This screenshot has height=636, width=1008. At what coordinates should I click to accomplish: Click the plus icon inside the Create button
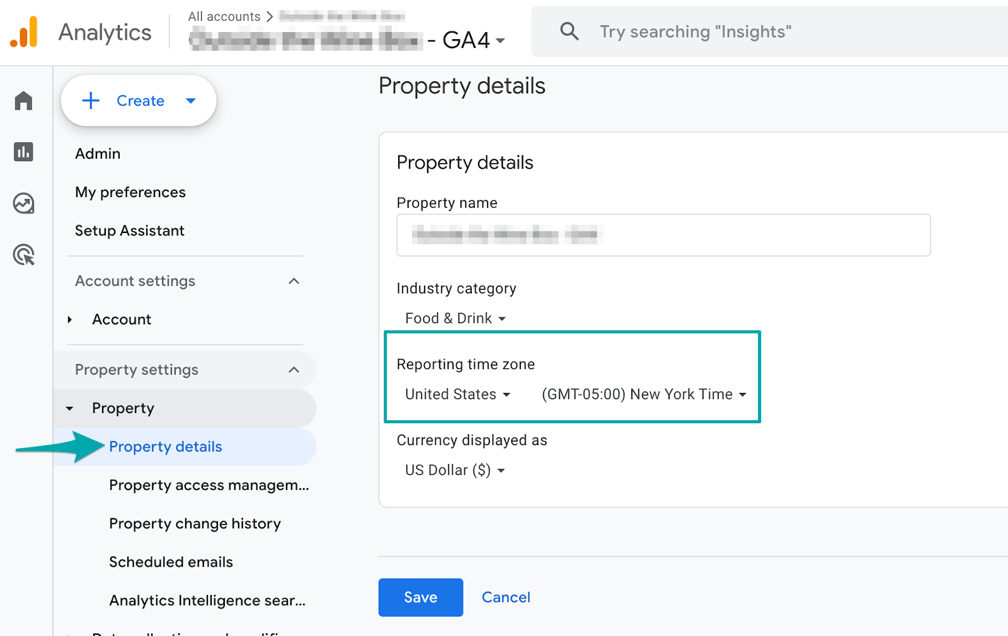pyautogui.click(x=91, y=100)
